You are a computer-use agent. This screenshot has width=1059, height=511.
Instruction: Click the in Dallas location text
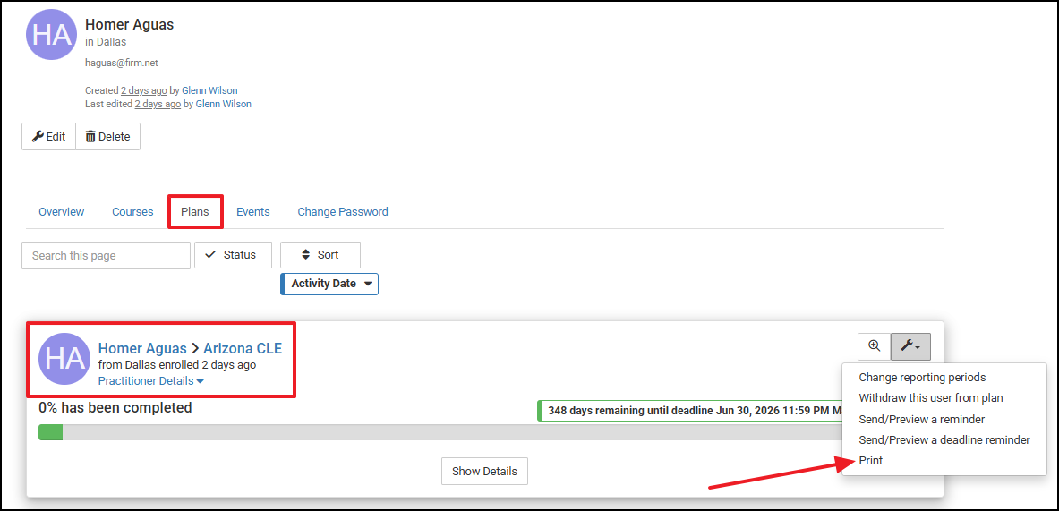pyautogui.click(x=106, y=43)
